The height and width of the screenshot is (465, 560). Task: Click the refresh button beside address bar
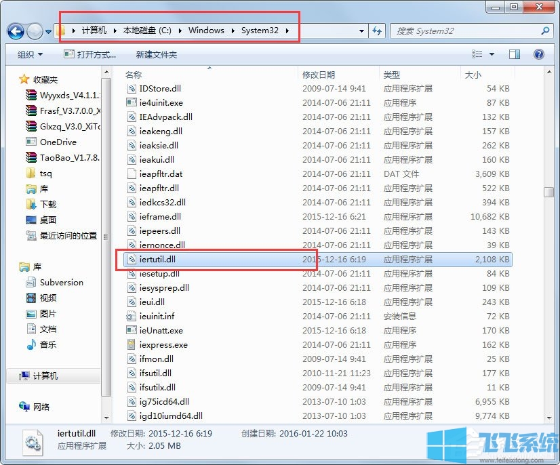pos(377,31)
